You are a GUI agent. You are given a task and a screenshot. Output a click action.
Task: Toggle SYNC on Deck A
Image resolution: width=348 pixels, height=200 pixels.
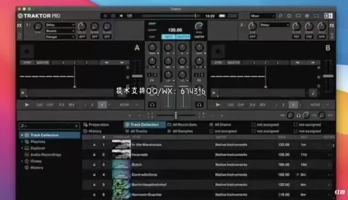(x=27, y=63)
